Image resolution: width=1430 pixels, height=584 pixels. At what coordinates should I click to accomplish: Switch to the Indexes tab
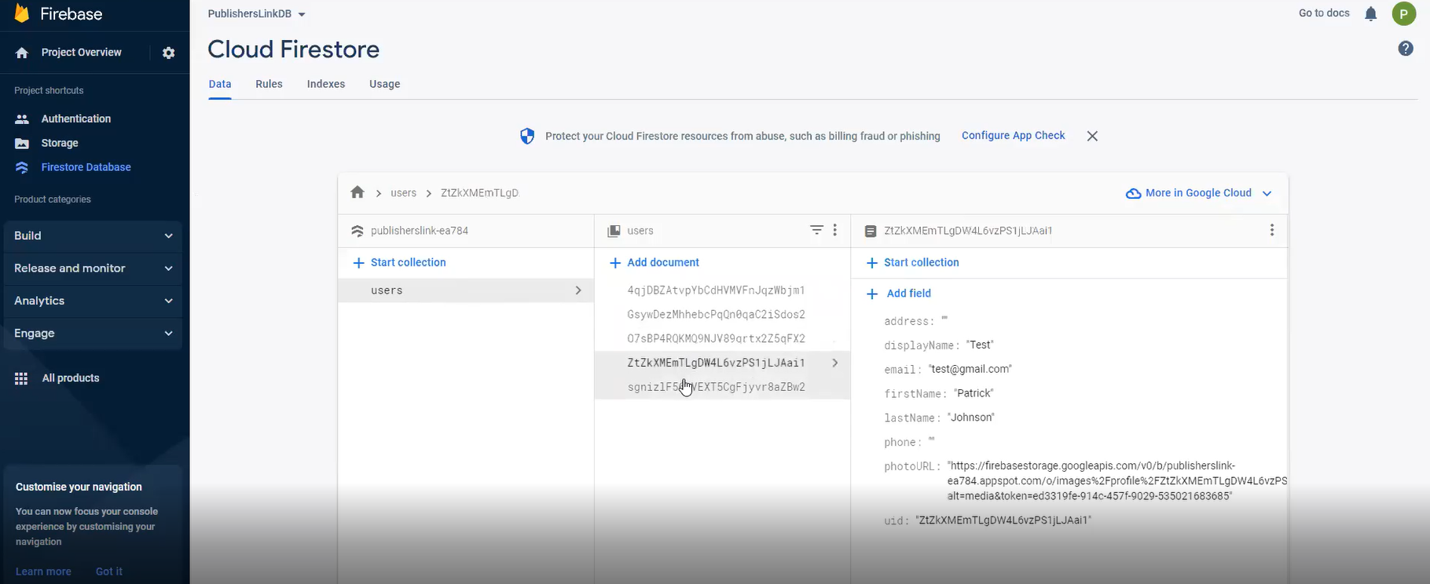pyautogui.click(x=326, y=84)
